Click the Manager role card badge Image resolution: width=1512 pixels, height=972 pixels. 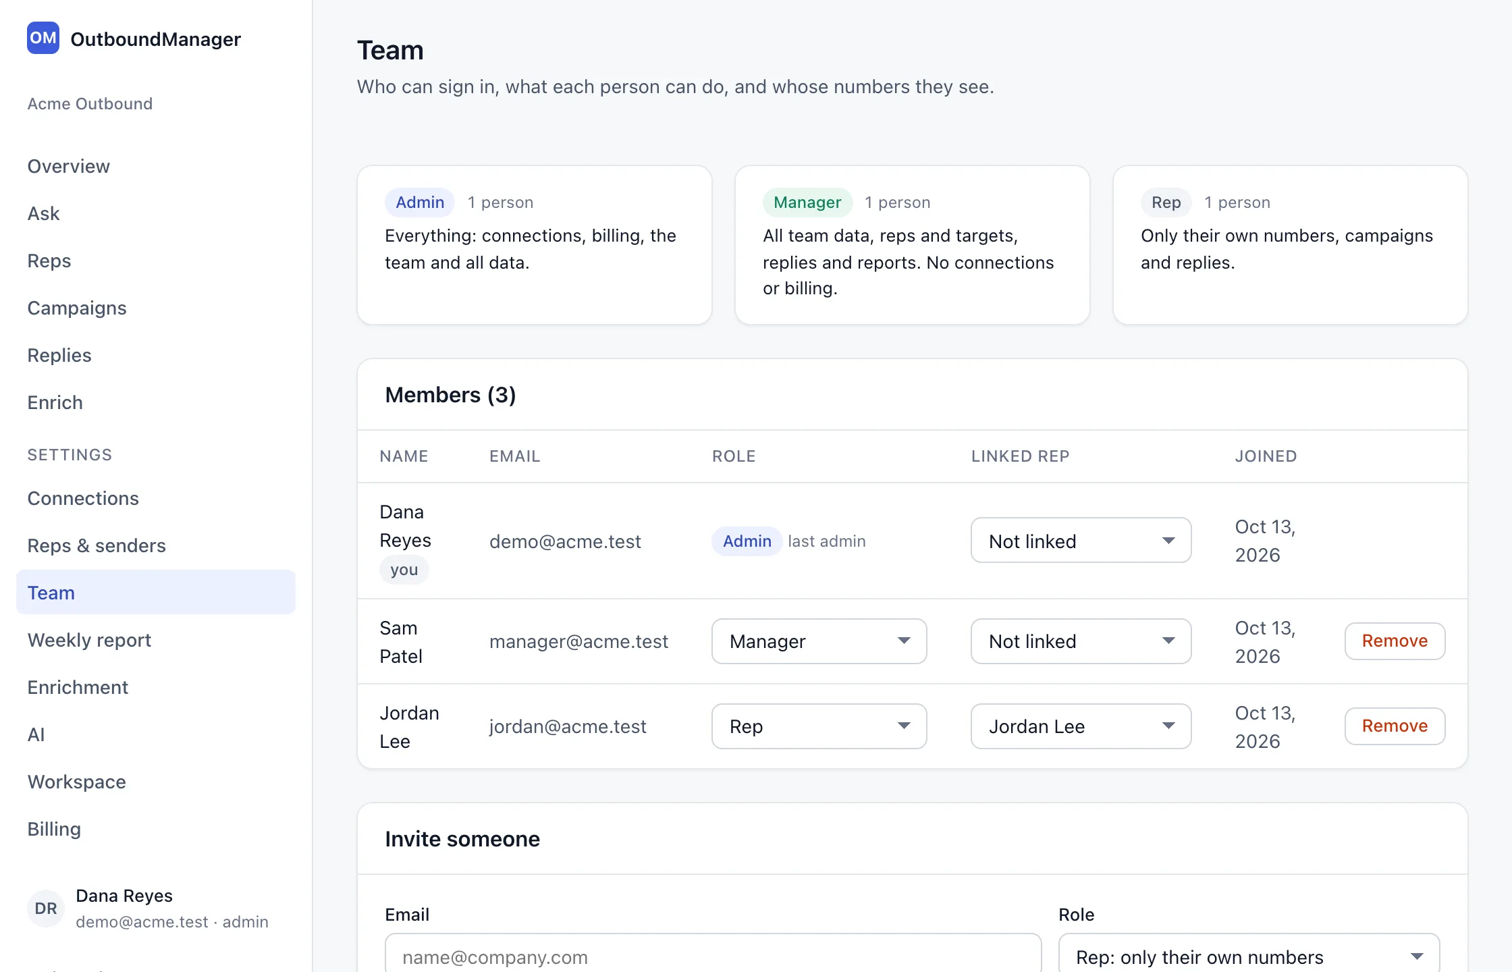tap(807, 202)
